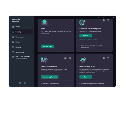129x113 pixels.
Task: Click the Intrusion Prevention heading
Action: click(49, 66)
